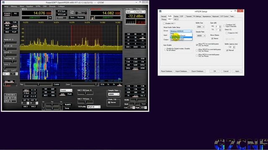Toggle the MOX transmit button

[x=7, y=25]
